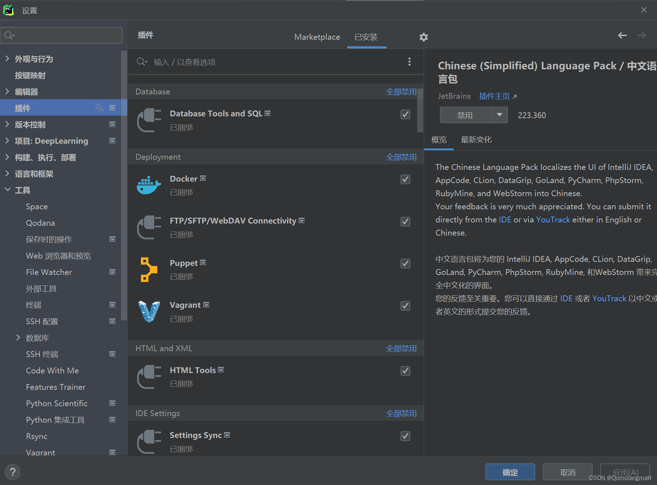Open the 概览 tab
This screenshot has height=485, width=657.
(x=439, y=140)
